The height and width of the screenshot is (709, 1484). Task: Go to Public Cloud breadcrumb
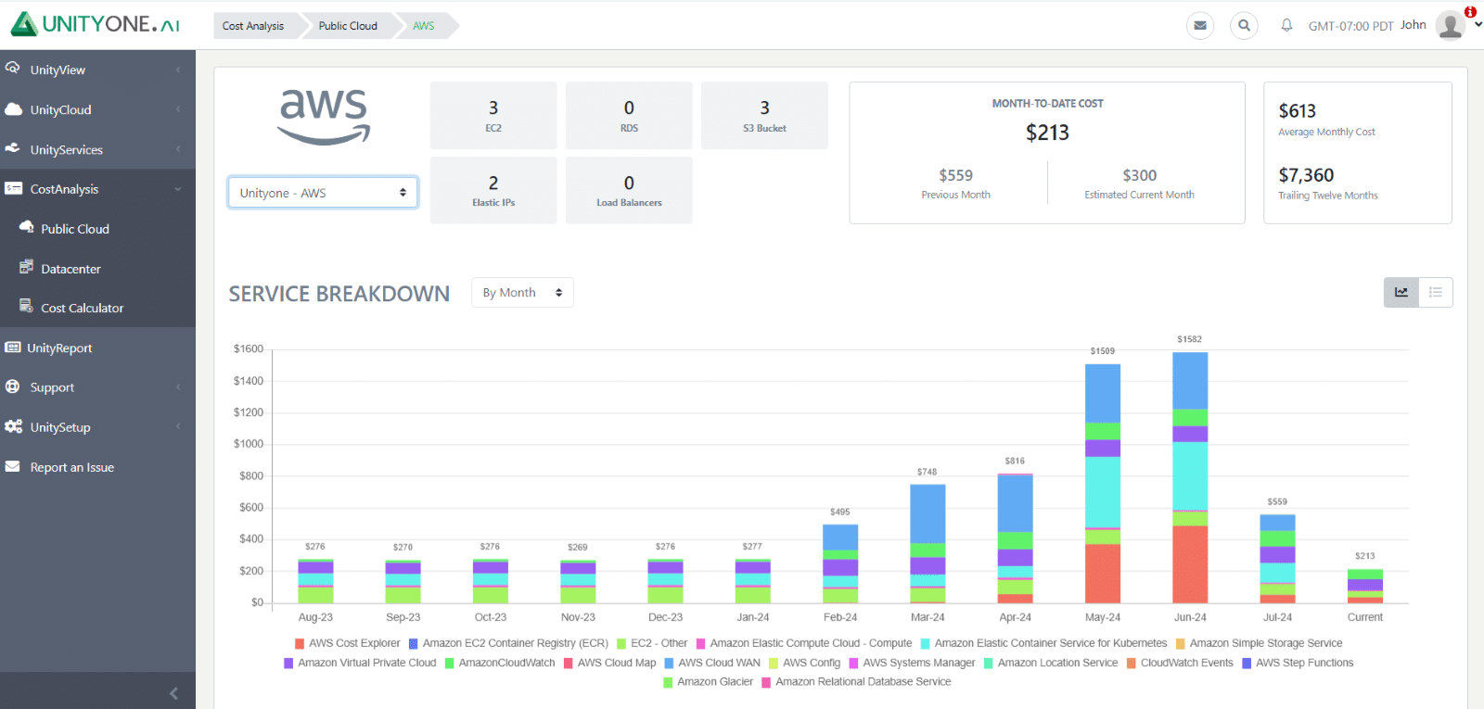[348, 26]
